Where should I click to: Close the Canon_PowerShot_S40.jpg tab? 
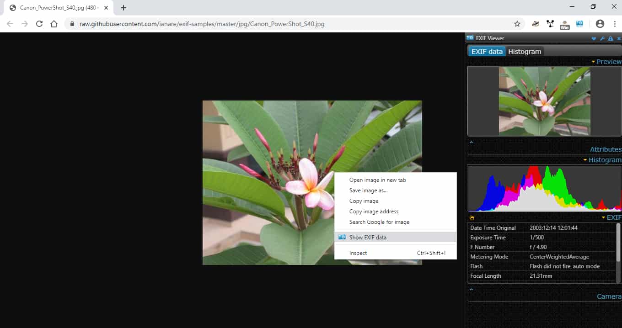[x=106, y=8]
